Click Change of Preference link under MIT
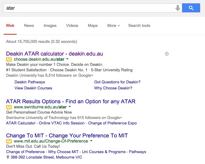Viewport: 205px width, 164px height. tap(25, 152)
